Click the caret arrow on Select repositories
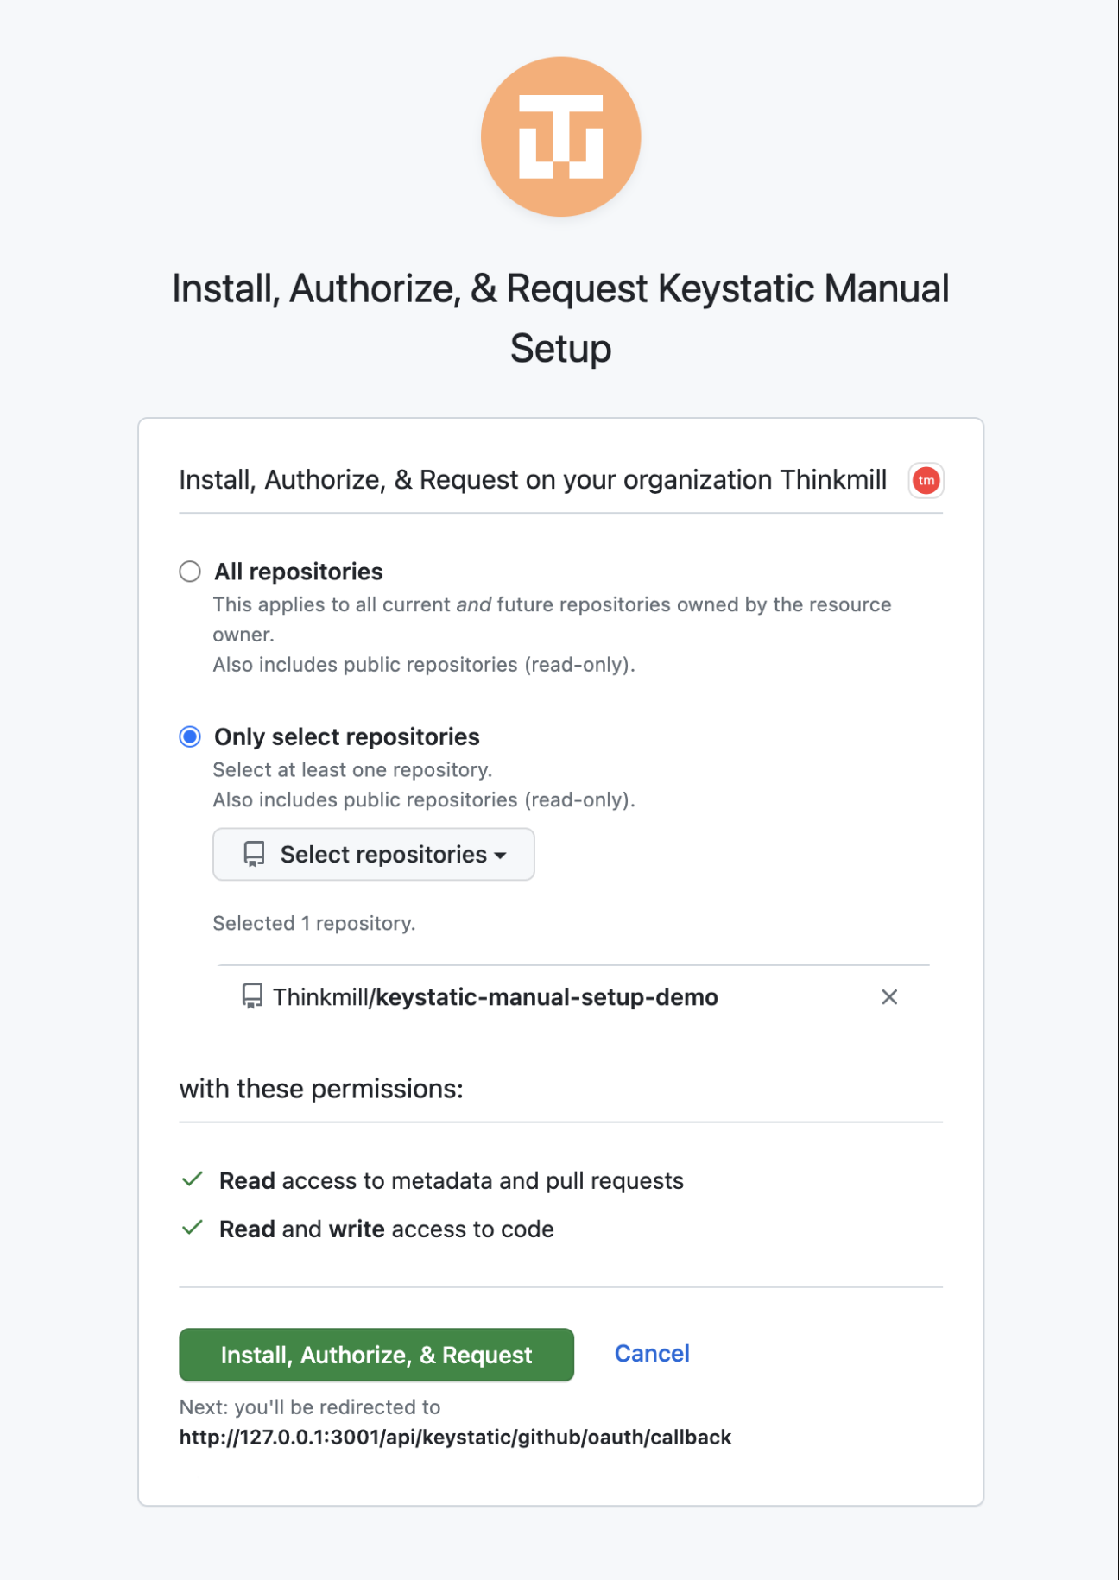 pyautogui.click(x=501, y=856)
